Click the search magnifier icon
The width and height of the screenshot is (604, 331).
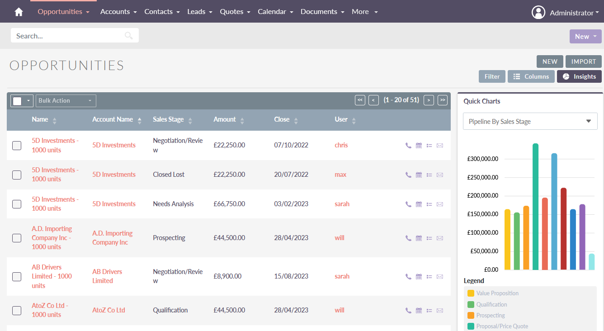click(129, 36)
